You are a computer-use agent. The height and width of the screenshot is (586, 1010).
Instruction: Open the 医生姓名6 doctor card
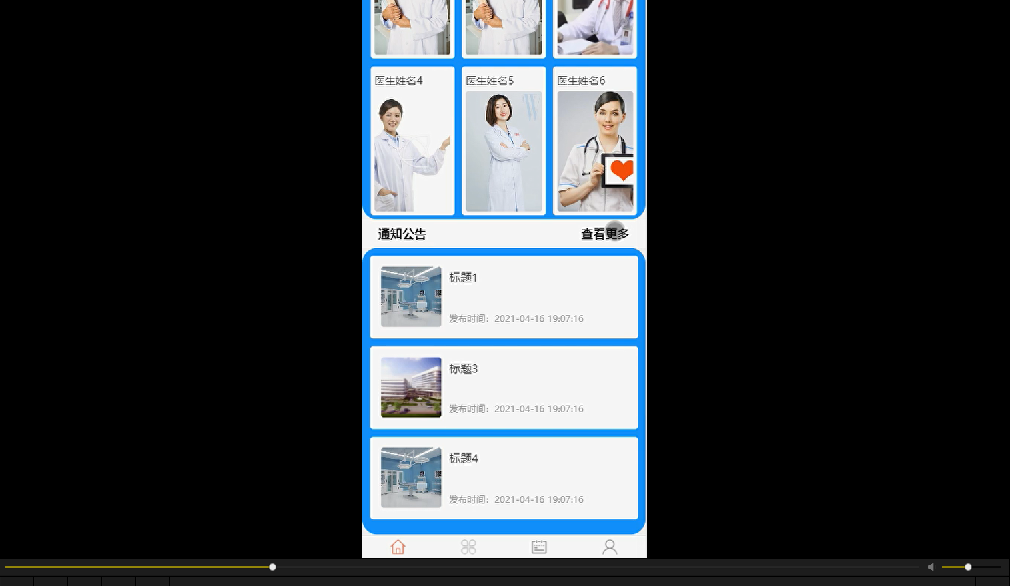595,141
